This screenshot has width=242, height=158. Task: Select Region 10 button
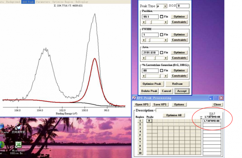pyautogui.click(x=140, y=153)
